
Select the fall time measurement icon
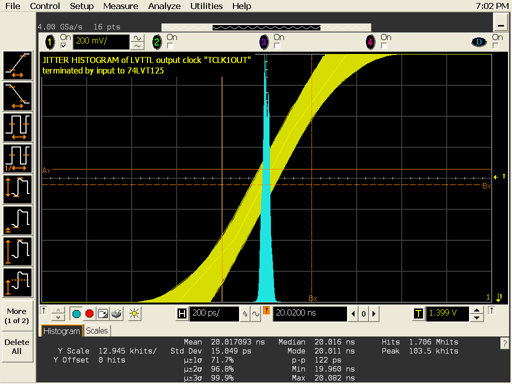click(x=17, y=96)
